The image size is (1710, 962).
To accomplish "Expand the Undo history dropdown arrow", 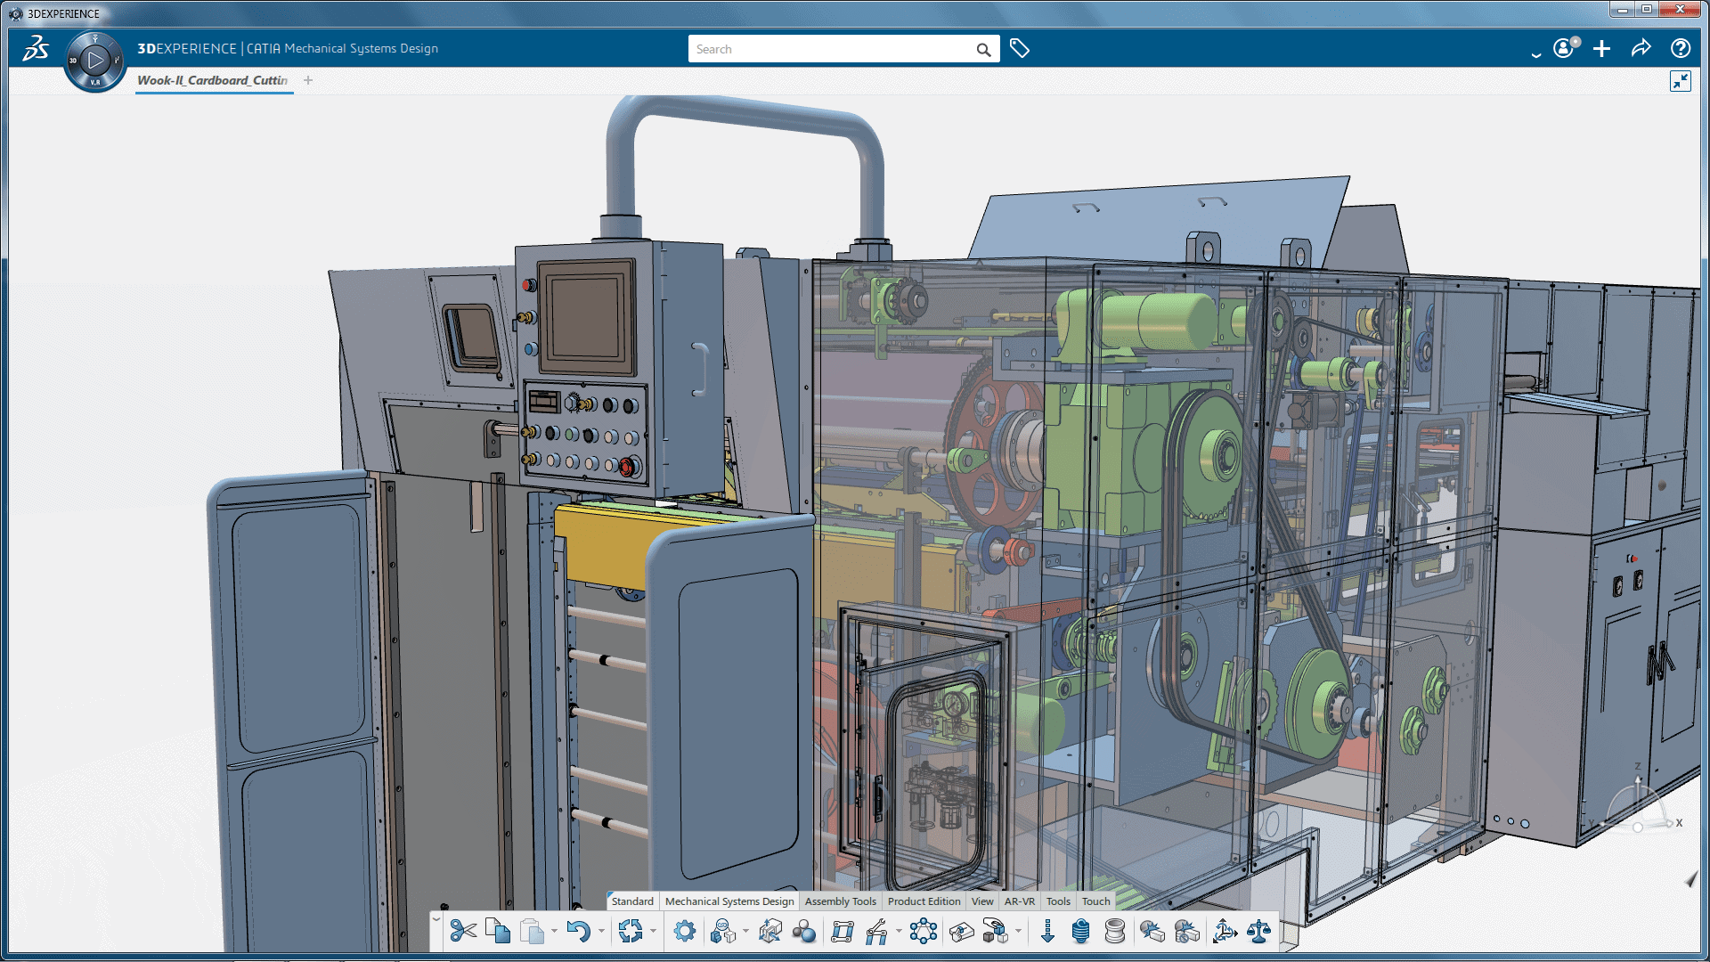I will pyautogui.click(x=601, y=932).
